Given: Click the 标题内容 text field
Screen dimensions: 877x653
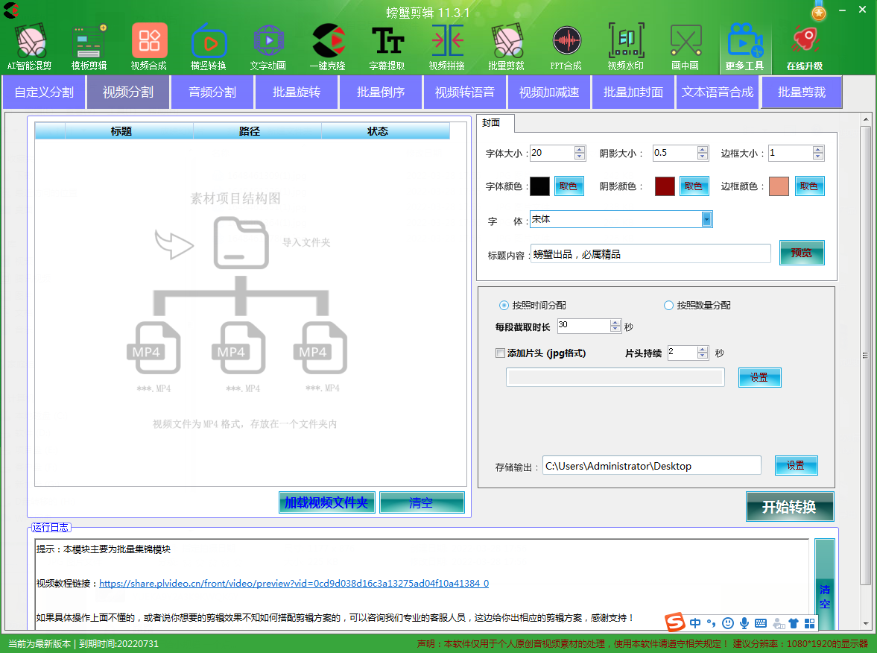Looking at the screenshot, I should [x=650, y=254].
